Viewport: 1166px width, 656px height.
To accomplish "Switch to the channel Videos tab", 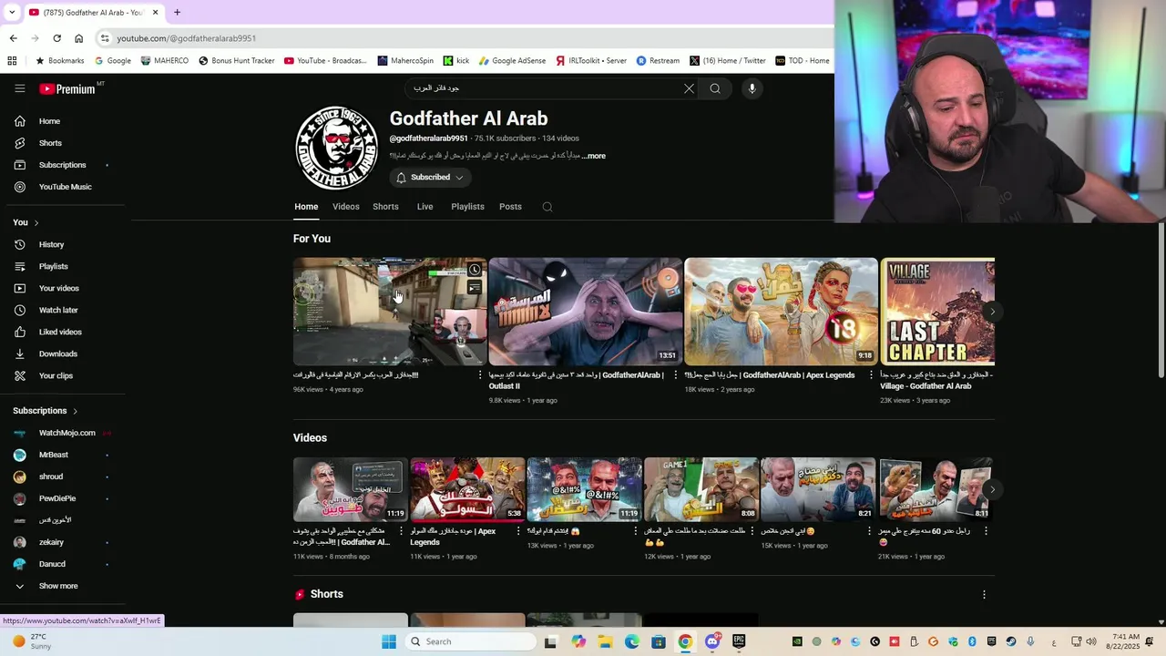I will (345, 207).
